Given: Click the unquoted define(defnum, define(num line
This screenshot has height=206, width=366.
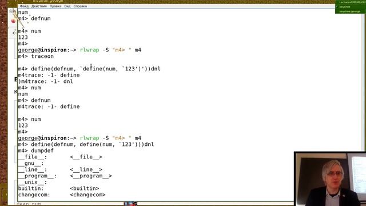Looking at the screenshot, I should 86,144.
